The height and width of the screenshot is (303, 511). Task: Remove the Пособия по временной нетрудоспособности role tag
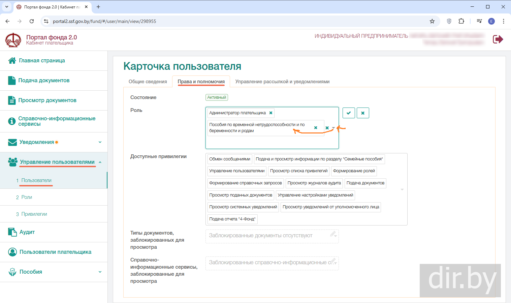point(316,128)
